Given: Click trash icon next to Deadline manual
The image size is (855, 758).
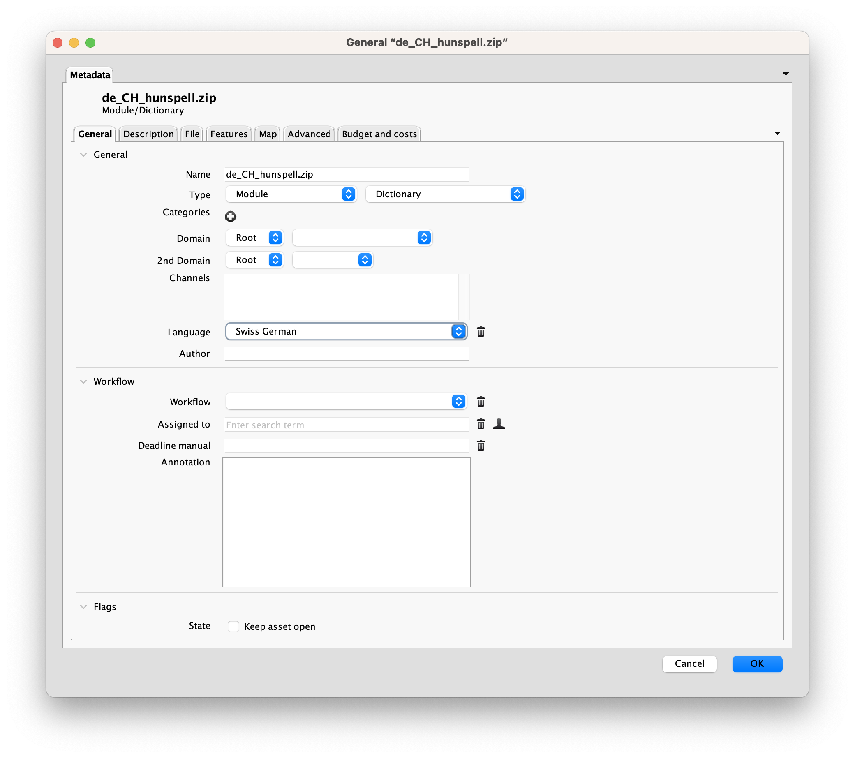Looking at the screenshot, I should click(481, 446).
